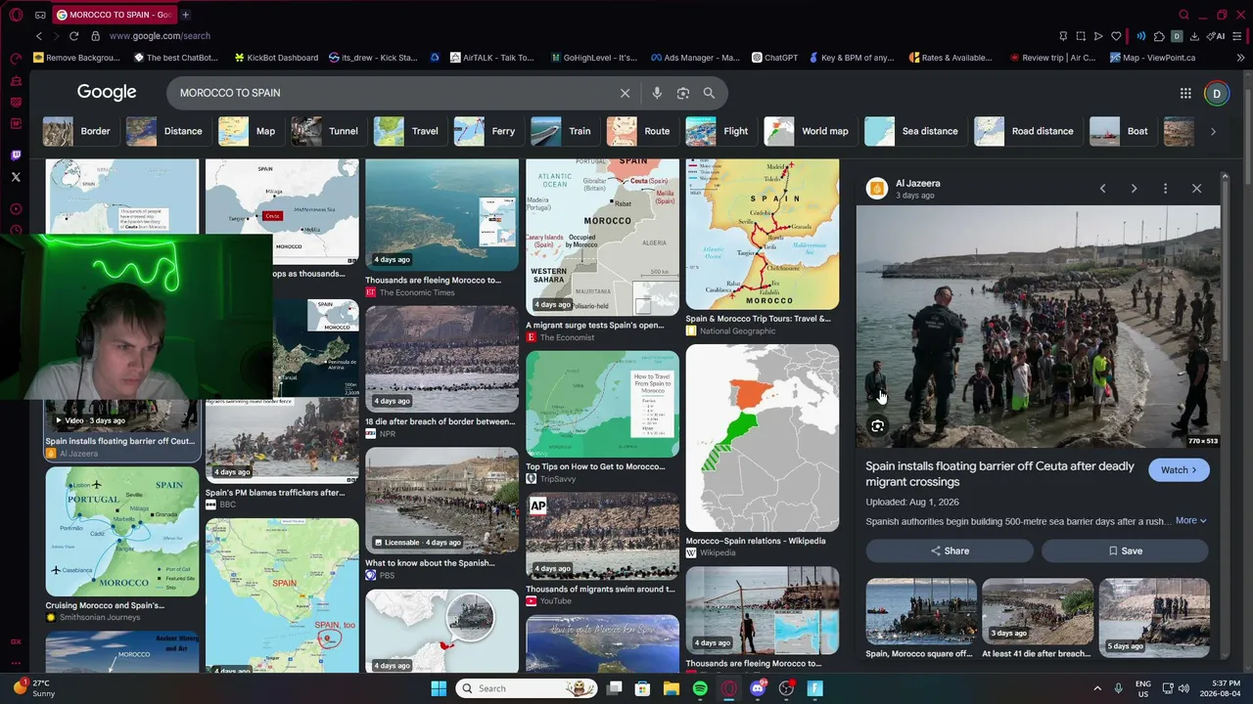Screen dimensions: 1253x704
Task: Open the Easy Setup sliders icon
Action: click(1238, 36)
